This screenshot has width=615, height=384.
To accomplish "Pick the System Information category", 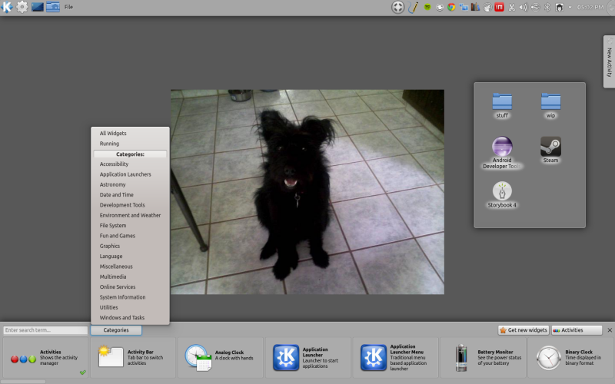I will point(122,297).
